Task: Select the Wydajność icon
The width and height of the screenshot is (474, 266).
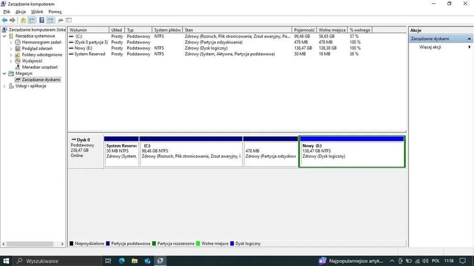Action: [18, 61]
